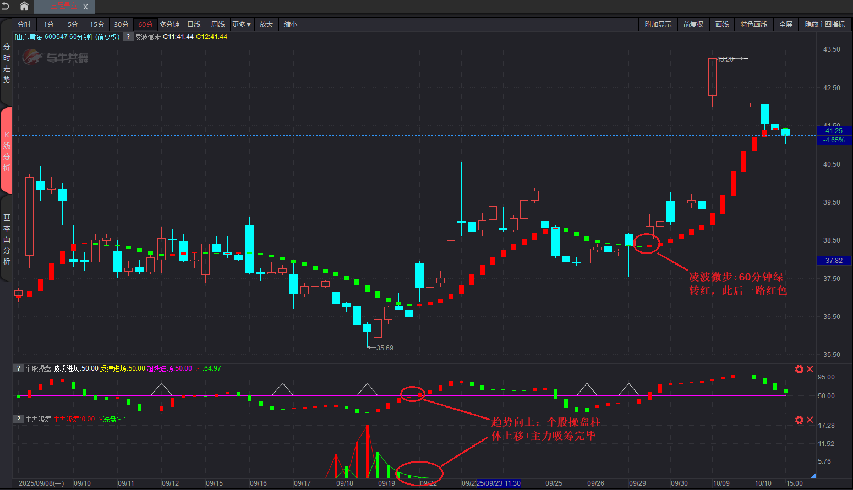Open the 特色画线 drawing tools menu

(x=753, y=25)
